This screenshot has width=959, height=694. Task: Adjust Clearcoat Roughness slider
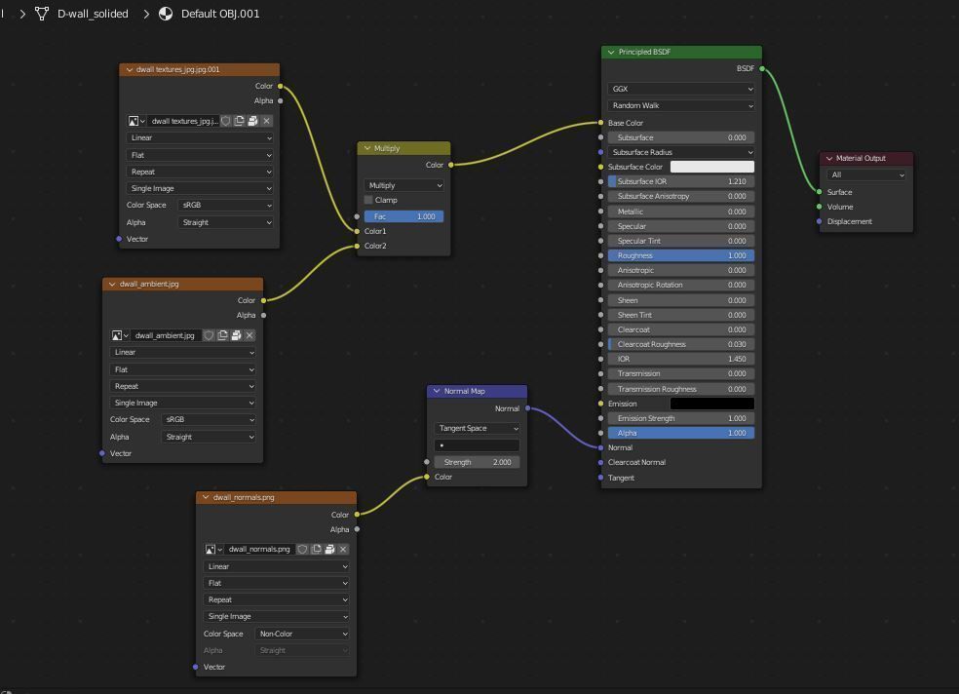click(x=681, y=344)
